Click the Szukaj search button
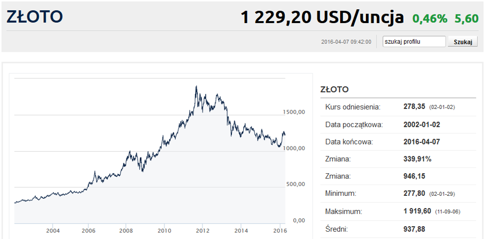This screenshot has width=487, height=239. coord(462,42)
